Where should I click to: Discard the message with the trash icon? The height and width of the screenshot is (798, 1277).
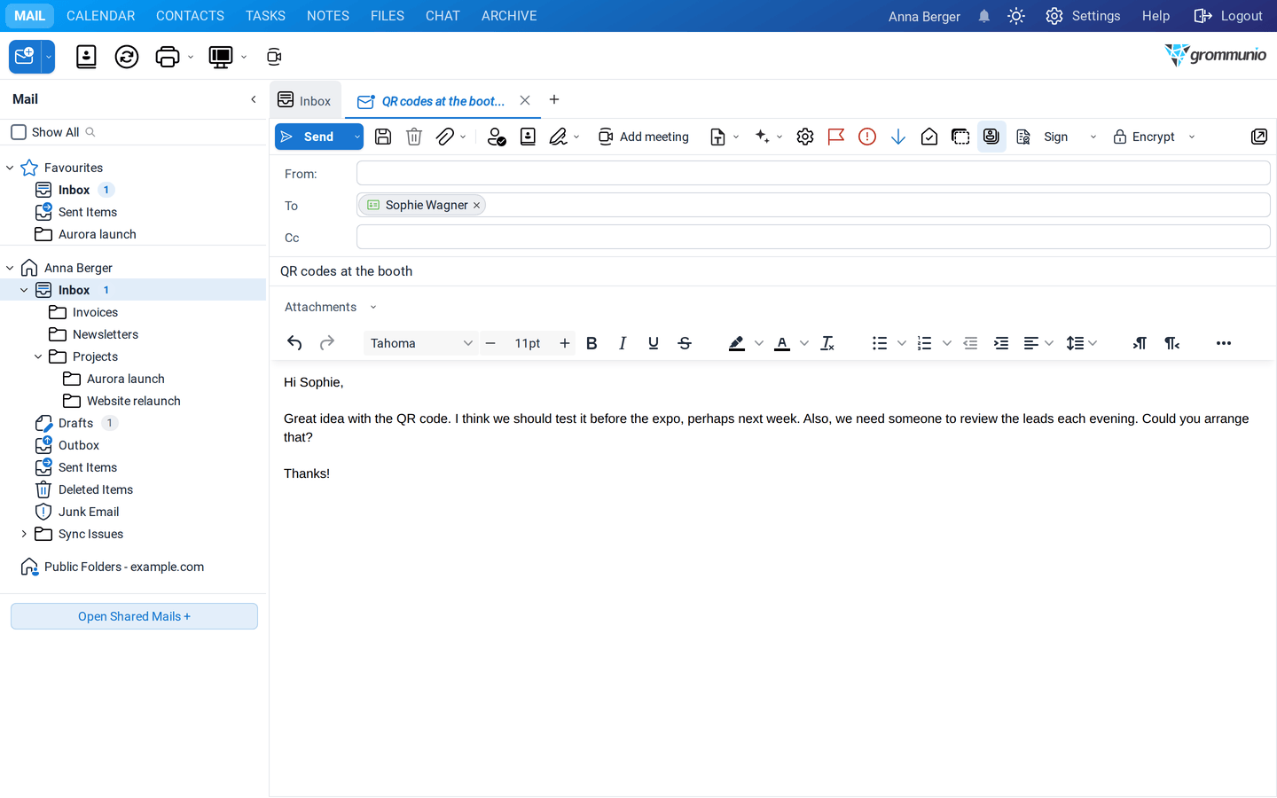[414, 137]
